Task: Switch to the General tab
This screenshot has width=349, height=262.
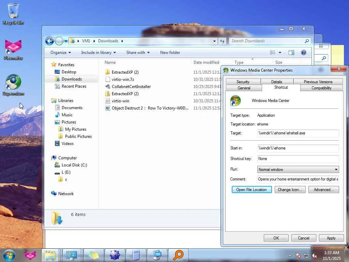Action: click(x=244, y=88)
